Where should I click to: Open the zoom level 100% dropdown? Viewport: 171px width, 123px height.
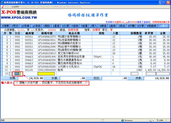click(x=161, y=120)
